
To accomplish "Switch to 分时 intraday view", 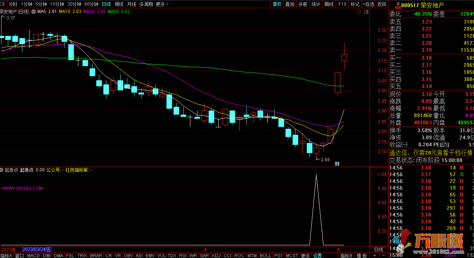I will click(13, 4).
